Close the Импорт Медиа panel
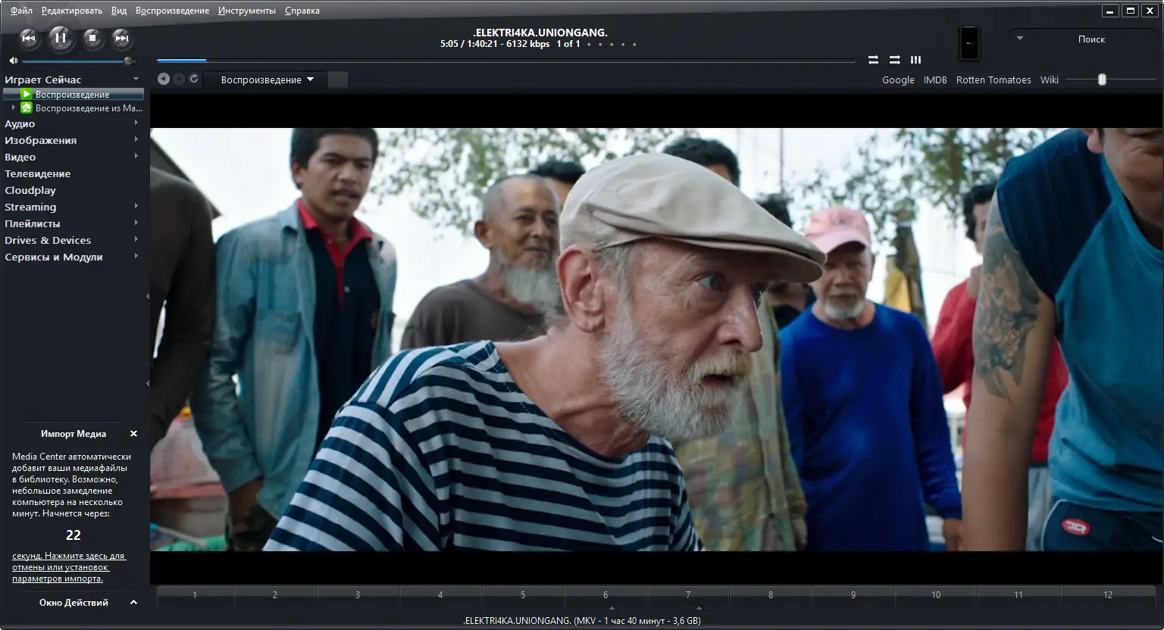1164x630 pixels. 133,434
